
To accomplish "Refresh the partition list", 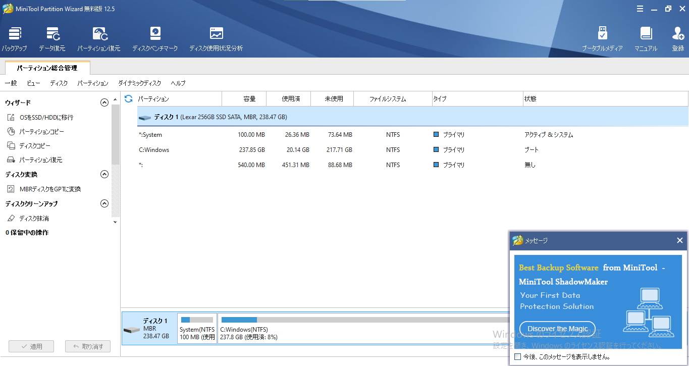I will tap(128, 98).
